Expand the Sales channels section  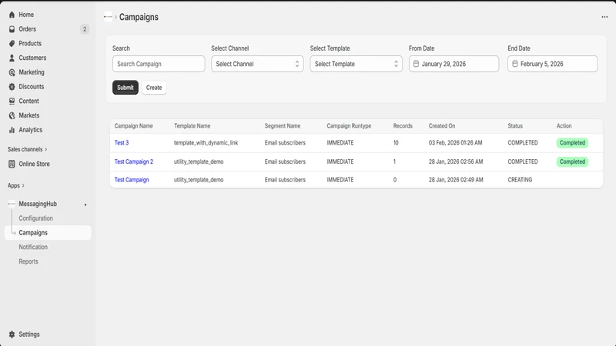tap(28, 149)
